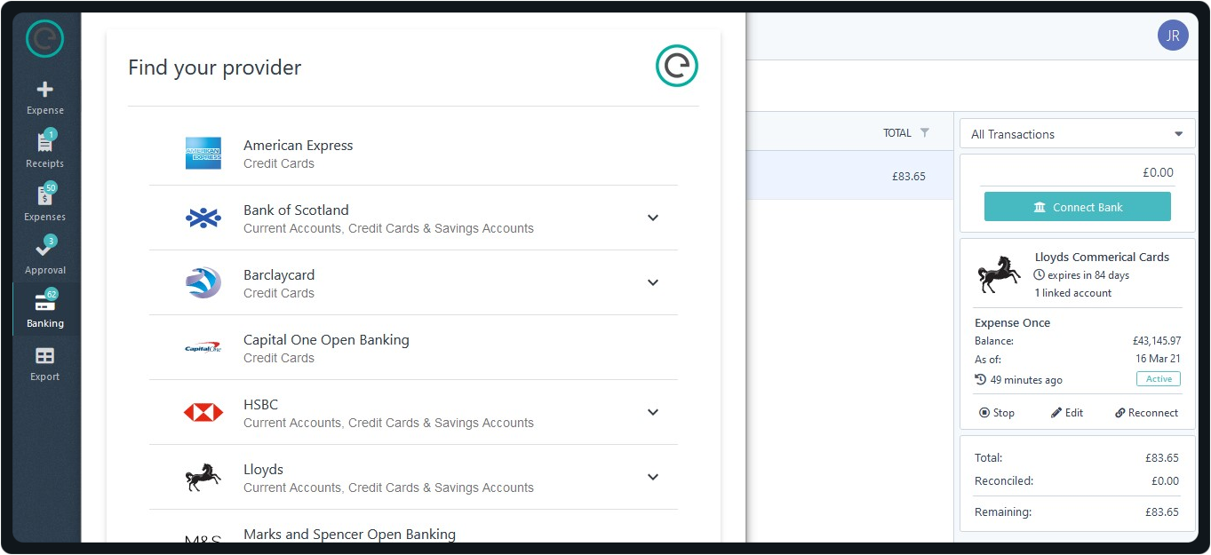The image size is (1211, 555).
Task: Click the Capital One logo
Action: [203, 347]
